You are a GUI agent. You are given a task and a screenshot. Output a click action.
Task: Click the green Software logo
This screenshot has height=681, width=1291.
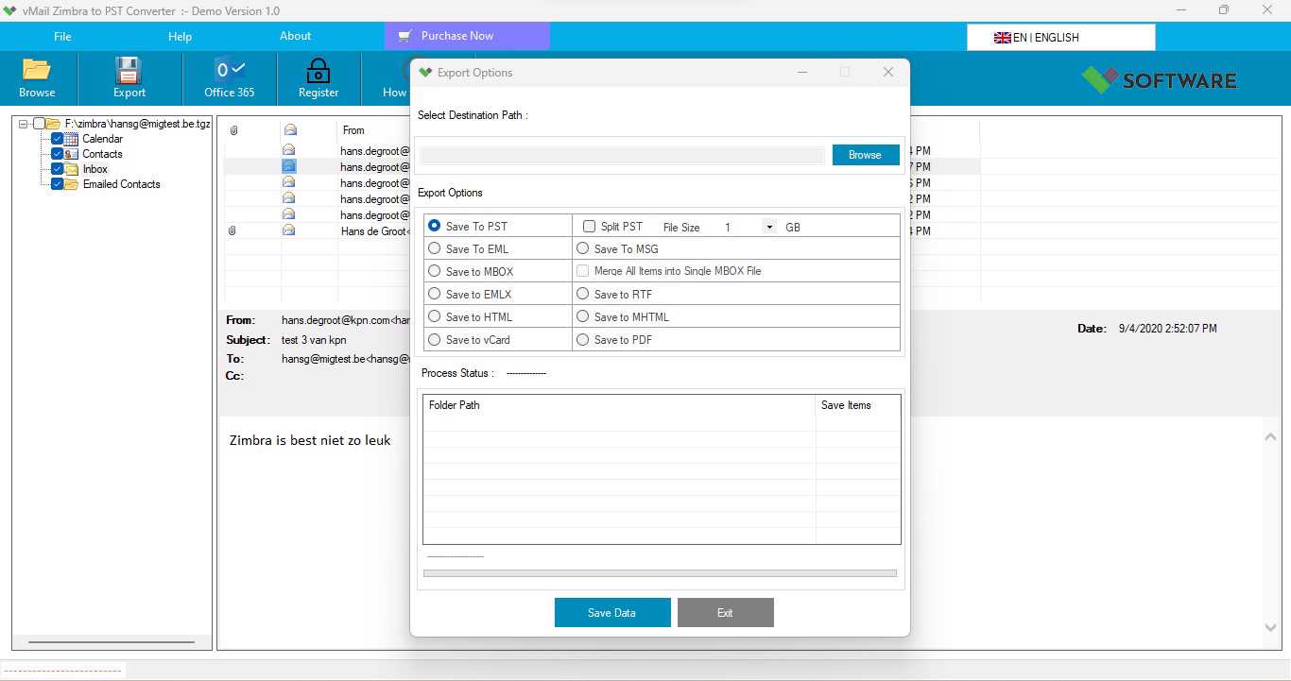pos(1099,79)
